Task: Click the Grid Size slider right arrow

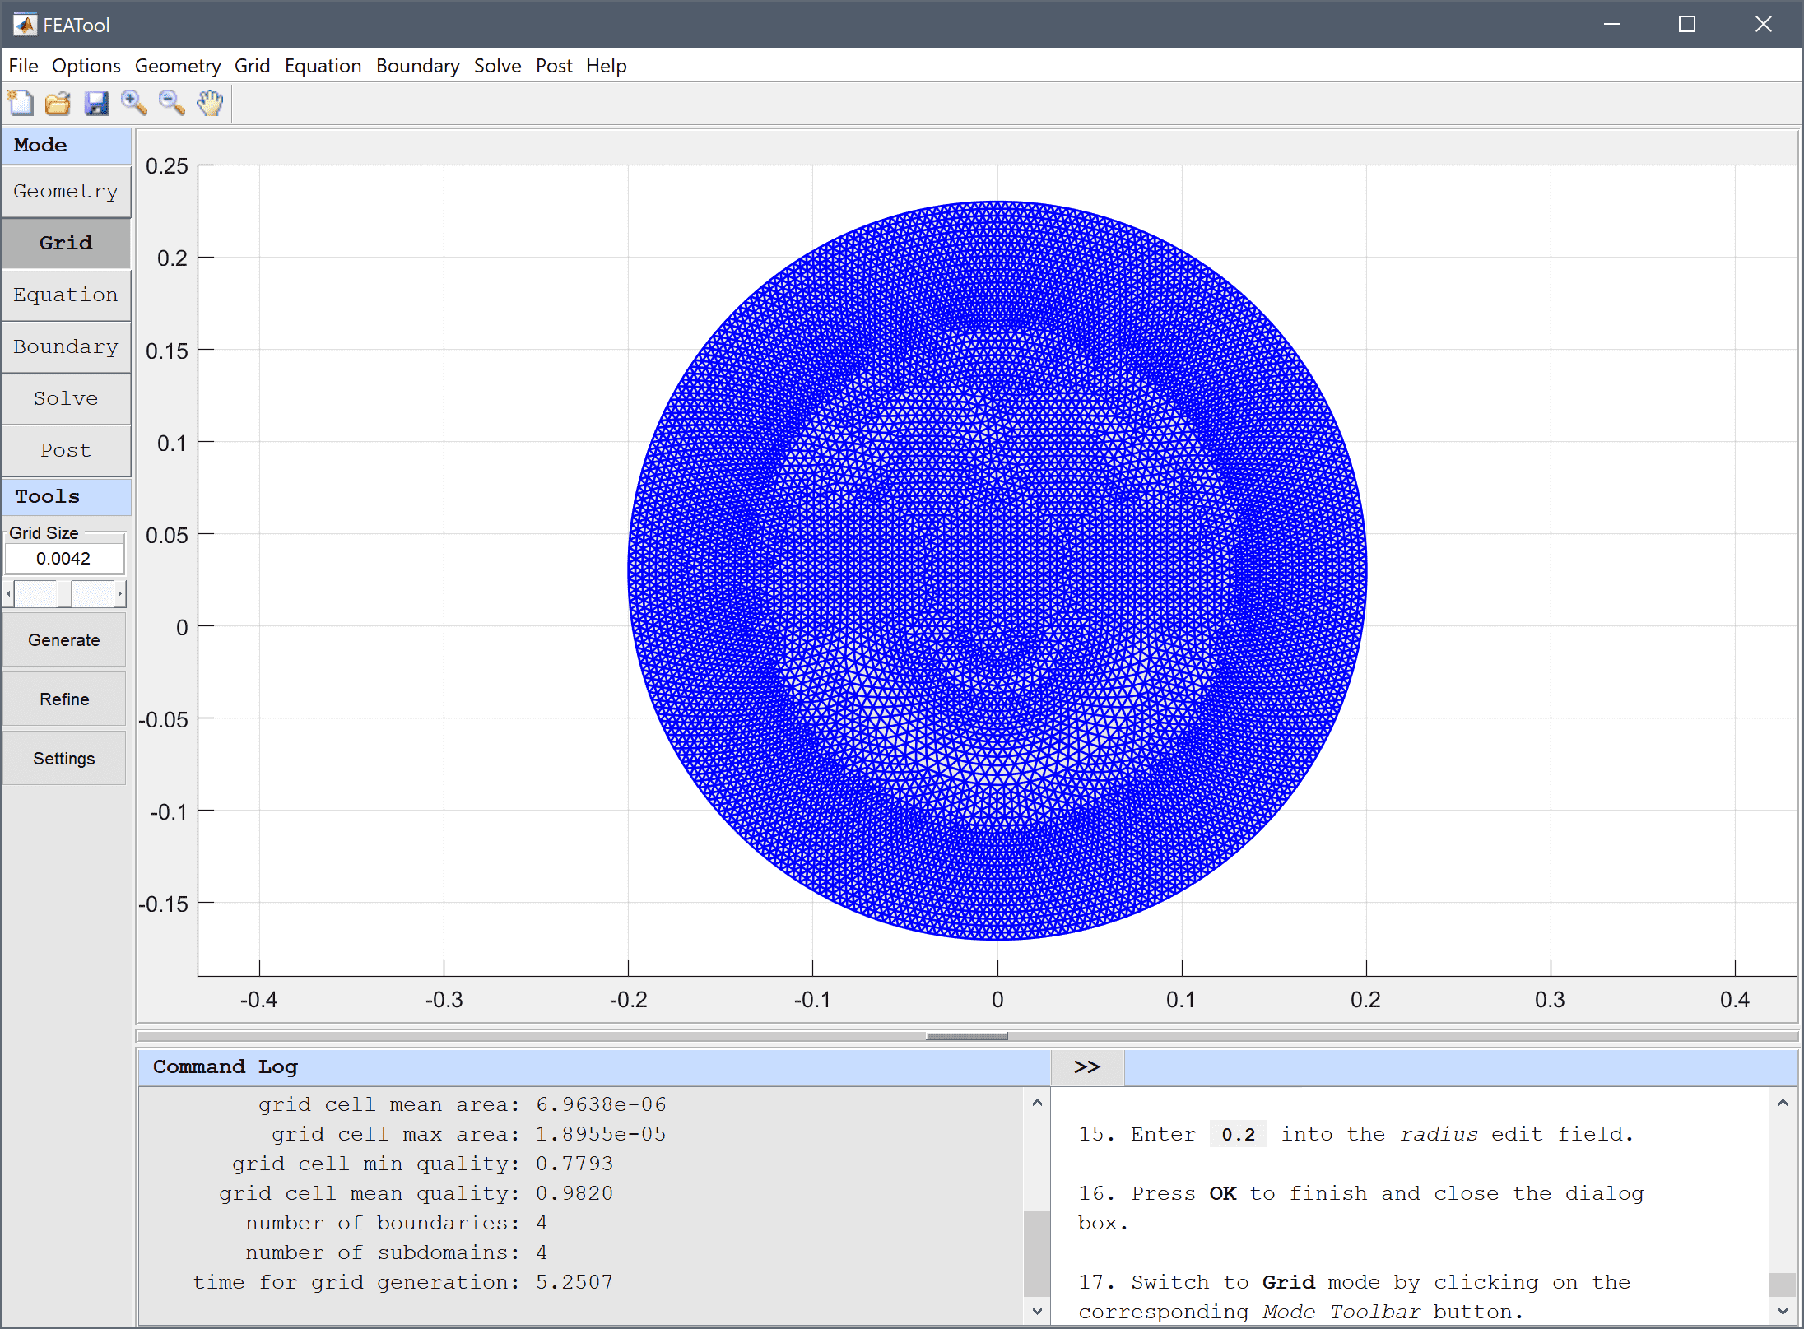Action: tap(120, 593)
